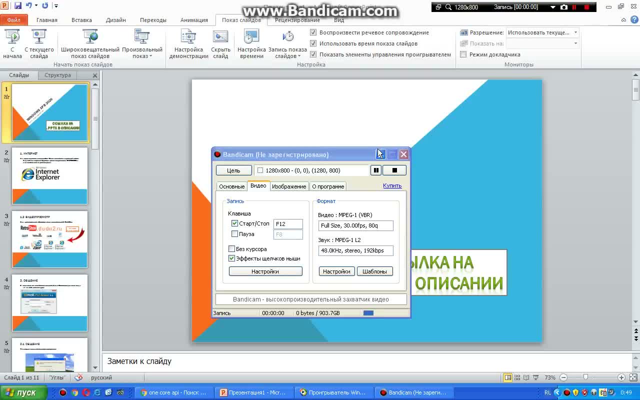
Task: Check Без курсора in Bandicam
Action: tap(231, 249)
